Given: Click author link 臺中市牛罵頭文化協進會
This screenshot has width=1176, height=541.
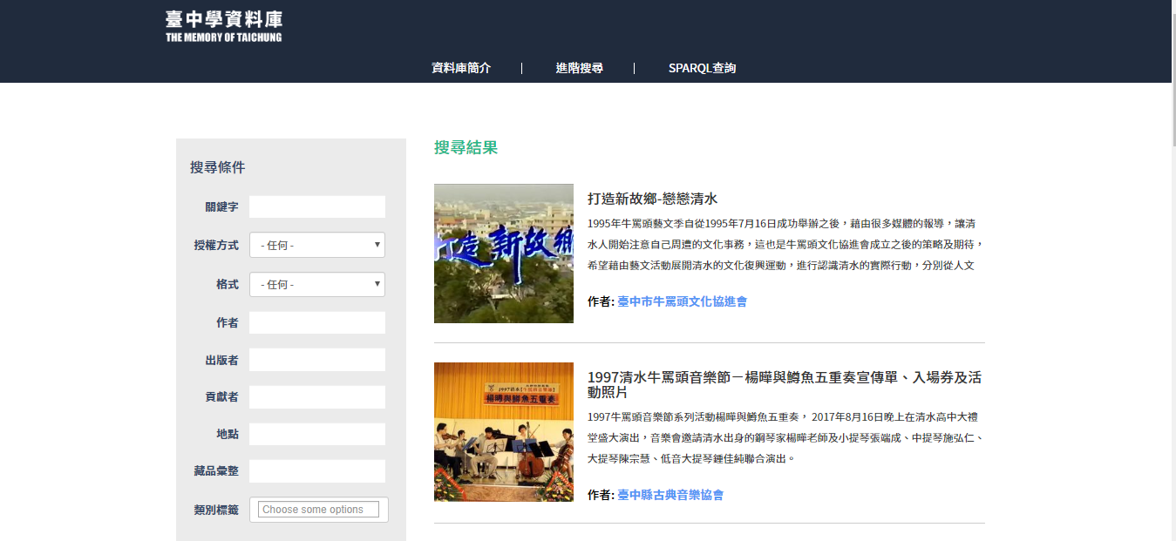Looking at the screenshot, I should [x=682, y=301].
